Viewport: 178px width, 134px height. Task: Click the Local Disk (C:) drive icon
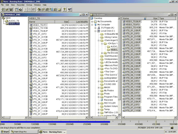click(98, 31)
